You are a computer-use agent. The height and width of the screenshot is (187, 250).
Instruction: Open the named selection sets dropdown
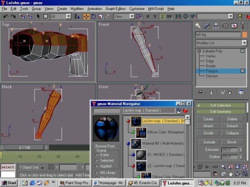click(x=230, y=16)
